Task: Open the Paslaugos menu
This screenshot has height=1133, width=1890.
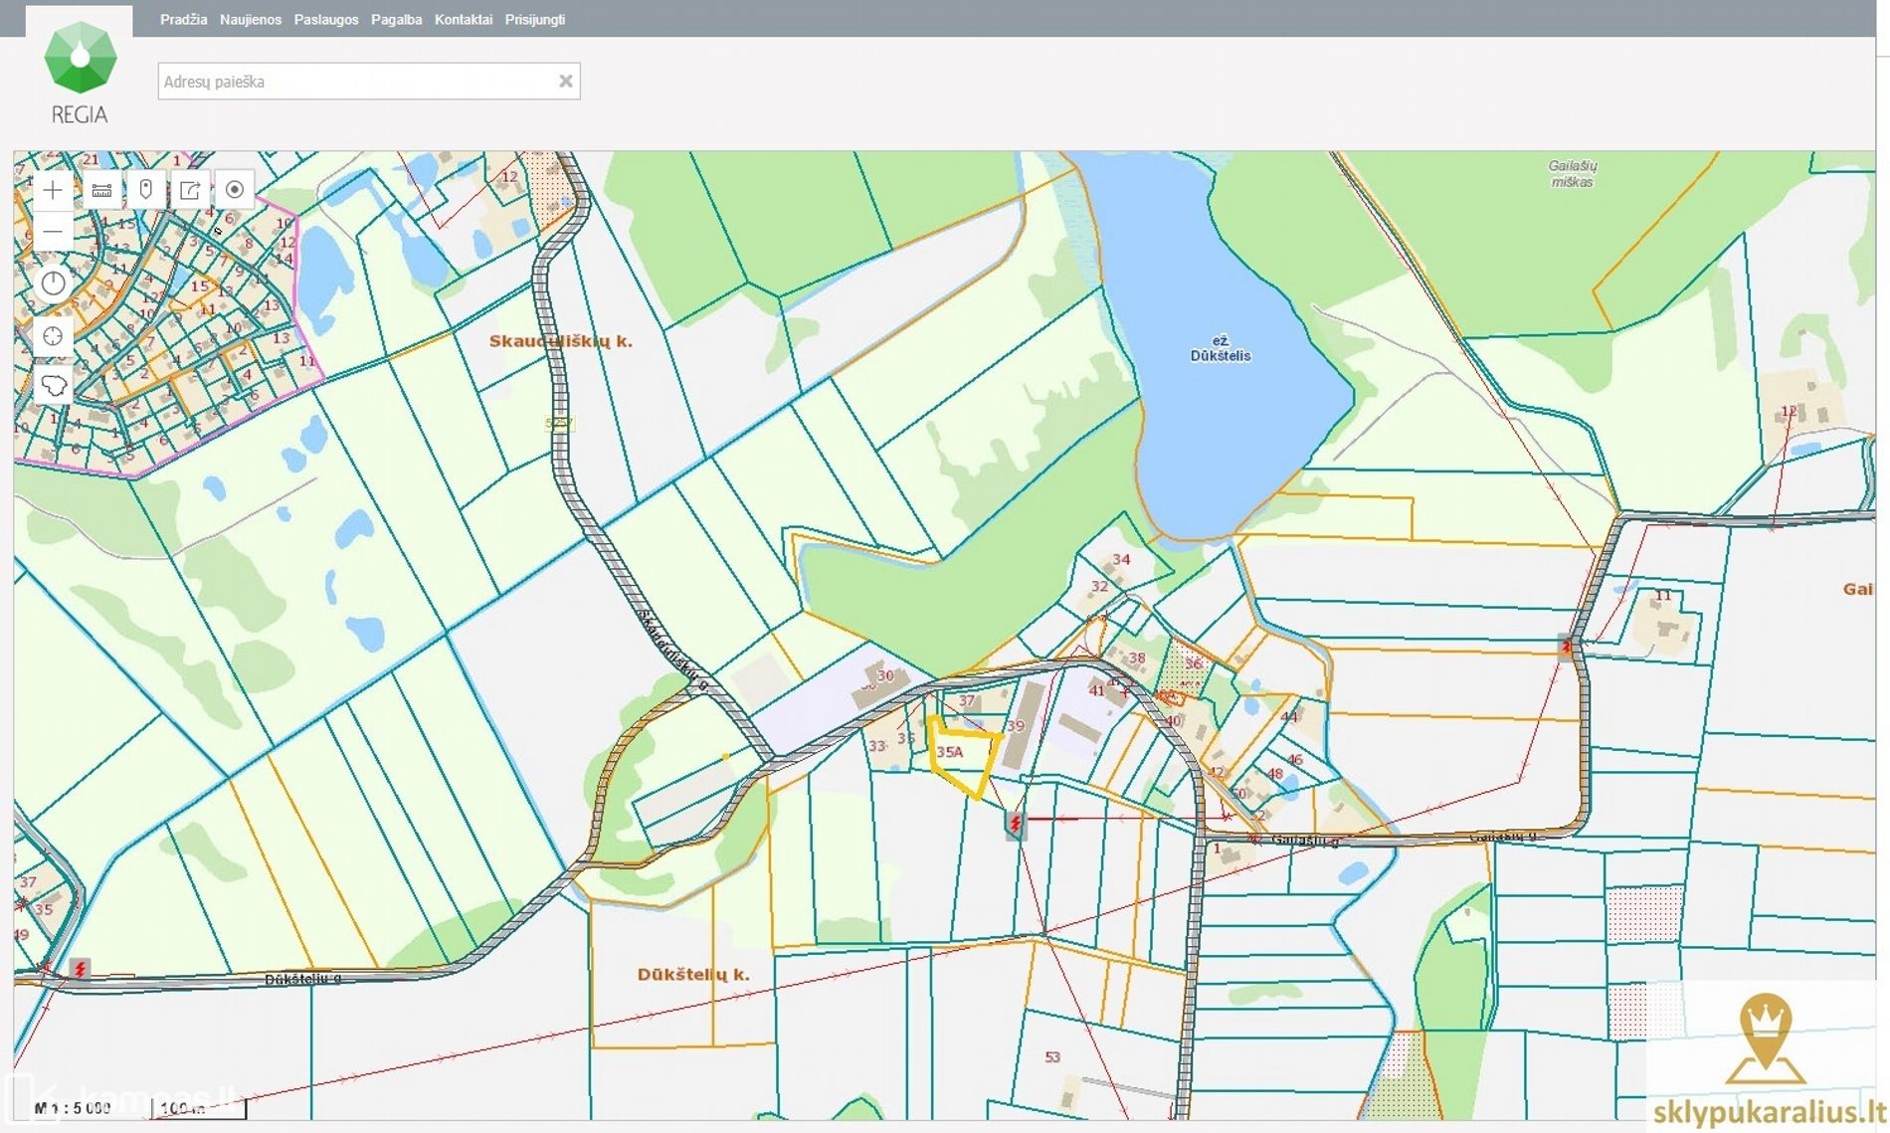Action: [326, 20]
